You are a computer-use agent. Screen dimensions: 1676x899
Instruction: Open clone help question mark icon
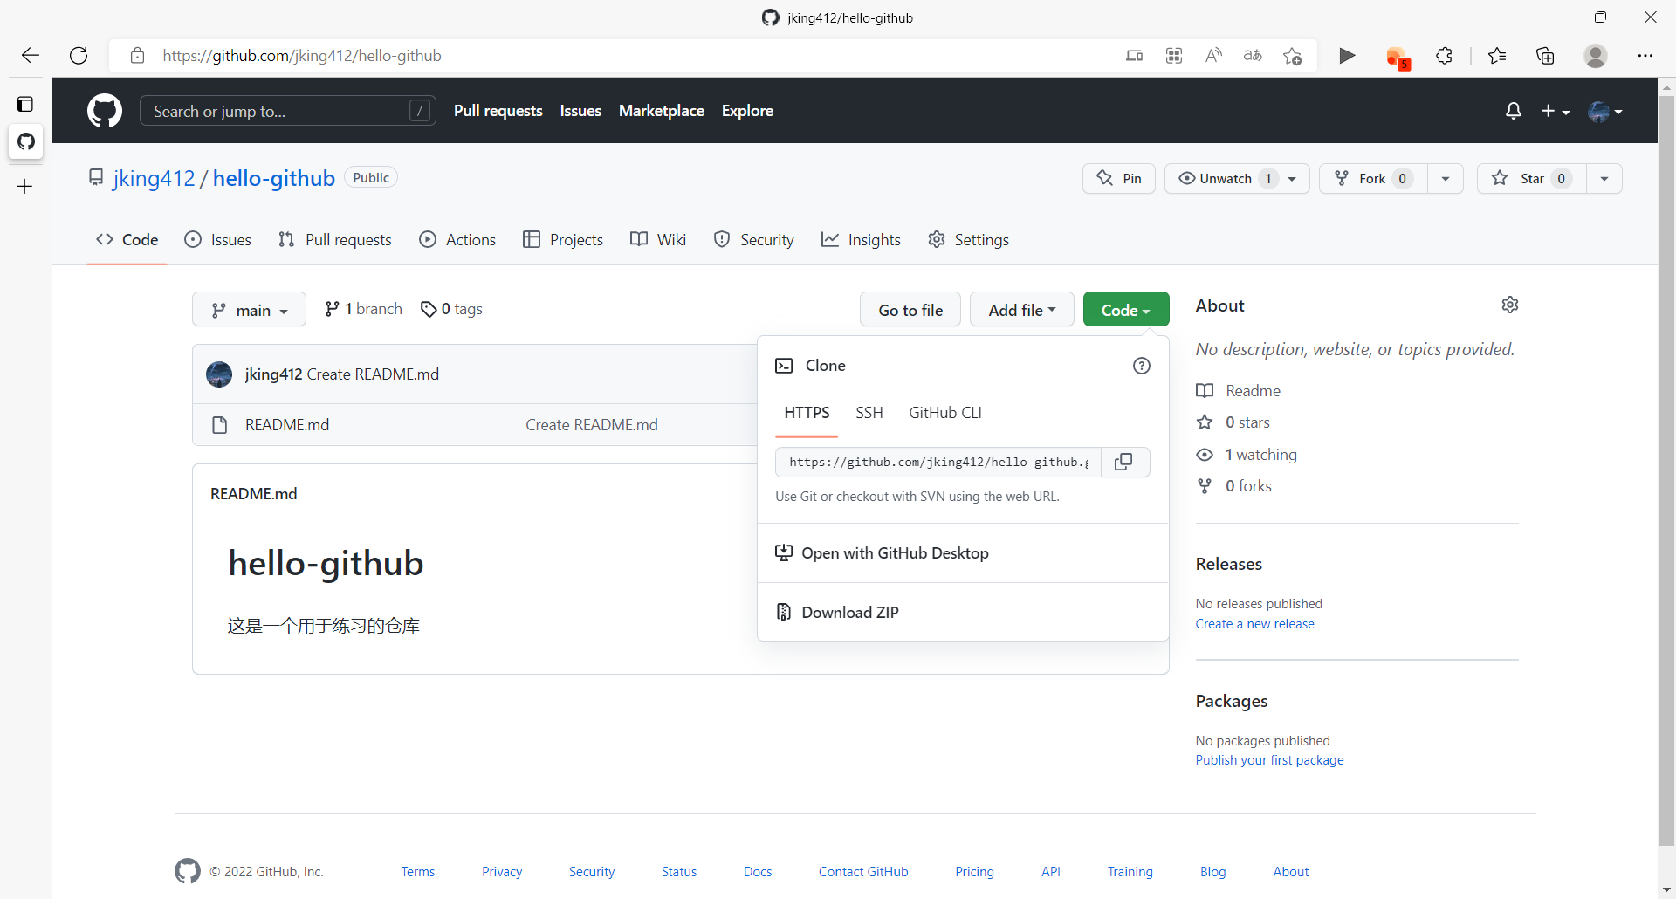pos(1141,366)
